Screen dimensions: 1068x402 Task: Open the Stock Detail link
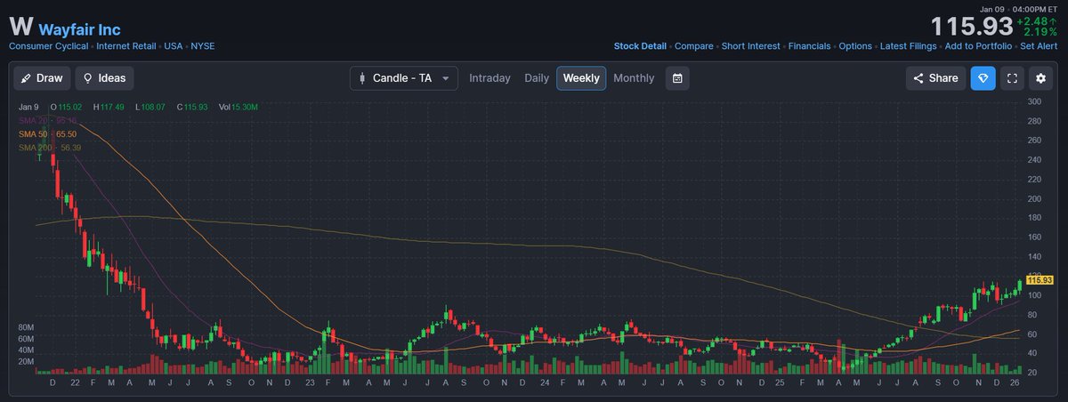pos(640,46)
